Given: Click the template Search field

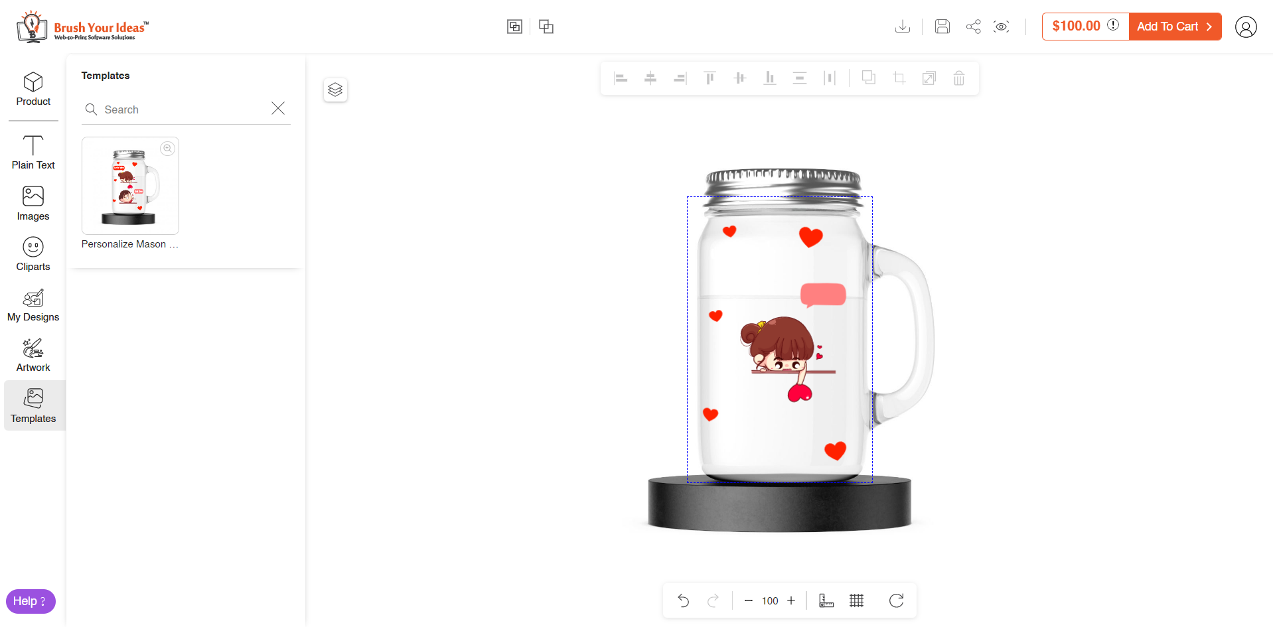Looking at the screenshot, I should point(179,109).
